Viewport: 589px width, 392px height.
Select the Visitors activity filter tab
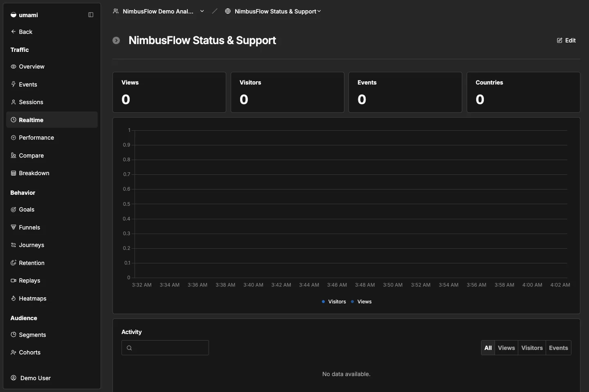pos(532,348)
